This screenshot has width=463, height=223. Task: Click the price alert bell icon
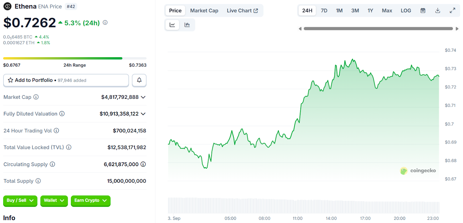pos(139,80)
